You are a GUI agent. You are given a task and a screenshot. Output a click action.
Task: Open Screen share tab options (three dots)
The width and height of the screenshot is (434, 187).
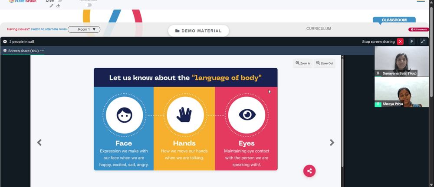[42, 51]
